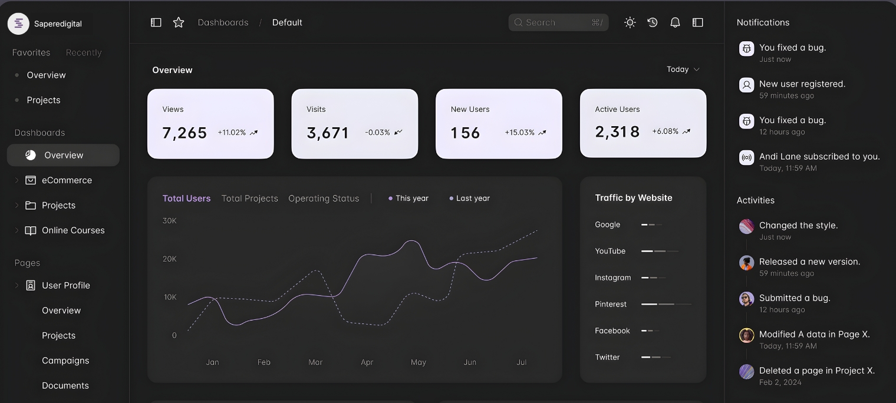Click the YouTube traffic progress bar
The image size is (896, 403).
[x=660, y=251]
